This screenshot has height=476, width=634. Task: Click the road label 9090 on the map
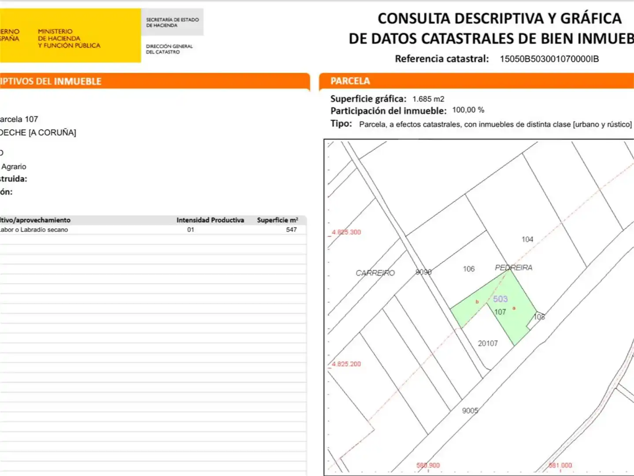[x=423, y=272]
